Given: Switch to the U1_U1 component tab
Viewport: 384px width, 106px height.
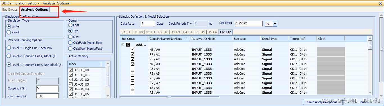Looking at the screenshot, I should click(151, 32).
